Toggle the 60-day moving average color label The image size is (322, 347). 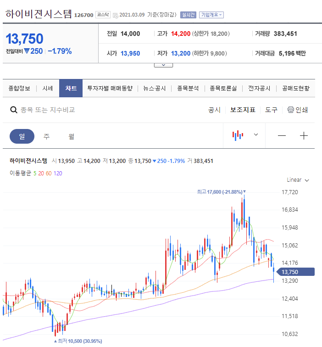49,173
